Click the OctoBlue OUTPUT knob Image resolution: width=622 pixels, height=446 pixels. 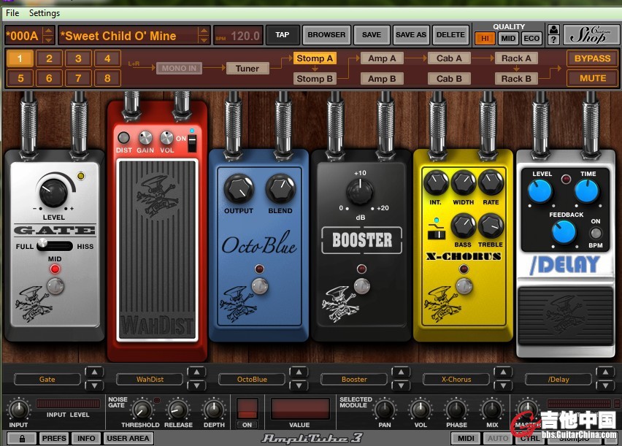[239, 189]
